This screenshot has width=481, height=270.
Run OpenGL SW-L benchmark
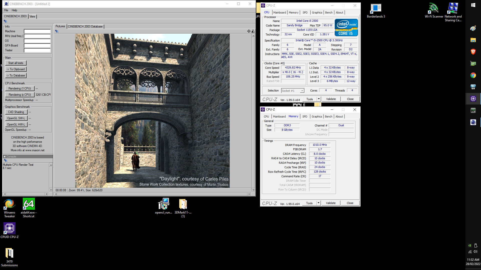pos(16,118)
